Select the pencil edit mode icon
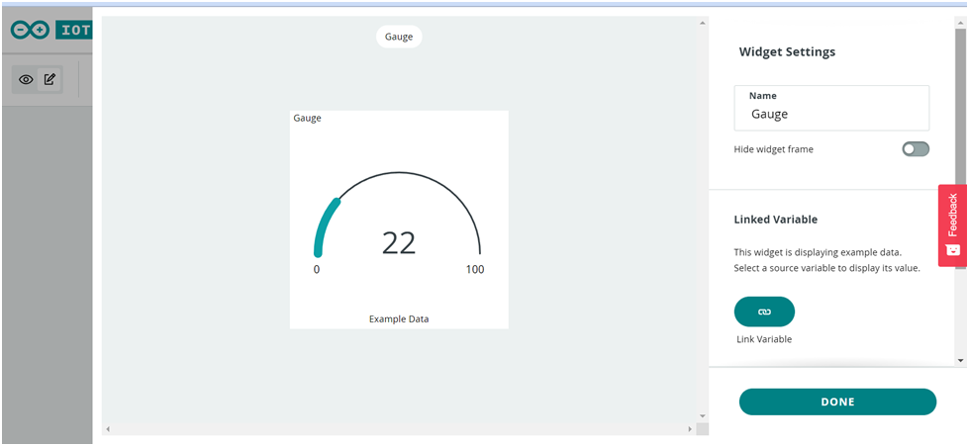The width and height of the screenshot is (969, 446). pyautogui.click(x=49, y=79)
